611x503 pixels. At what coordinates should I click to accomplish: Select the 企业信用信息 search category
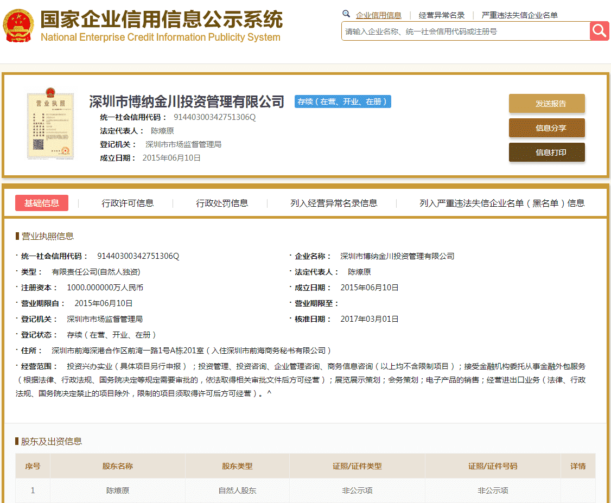(x=378, y=15)
